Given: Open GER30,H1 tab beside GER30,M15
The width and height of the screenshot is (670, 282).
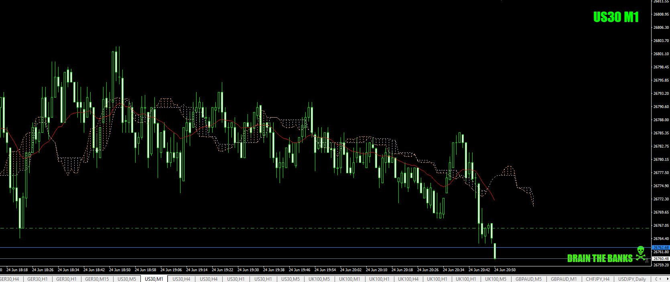Looking at the screenshot, I should [66, 279].
